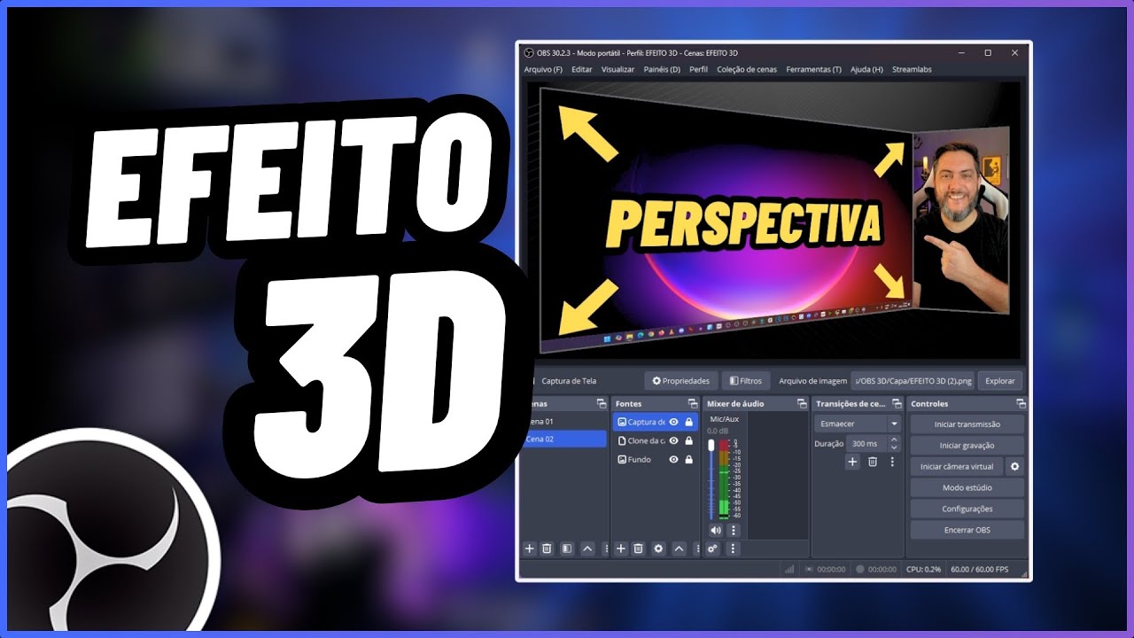Float the Cenas dock panel
The height and width of the screenshot is (638, 1134).
click(602, 404)
